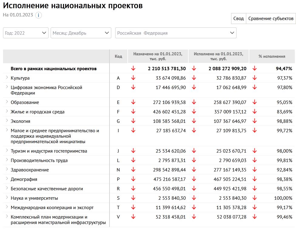Expand the Культура project row
The height and width of the screenshot is (231, 296).
point(7,78)
